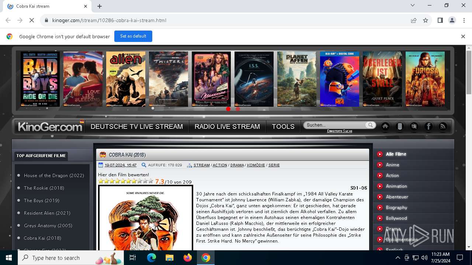Click the mobile phone version icon
The width and height of the screenshot is (472, 265).
tap(400, 126)
